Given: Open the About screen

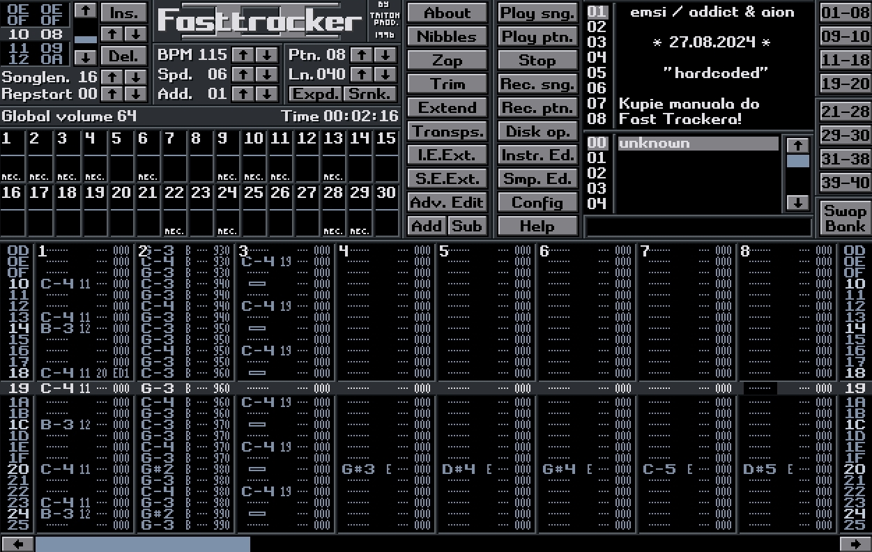Looking at the screenshot, I should pyautogui.click(x=447, y=13).
